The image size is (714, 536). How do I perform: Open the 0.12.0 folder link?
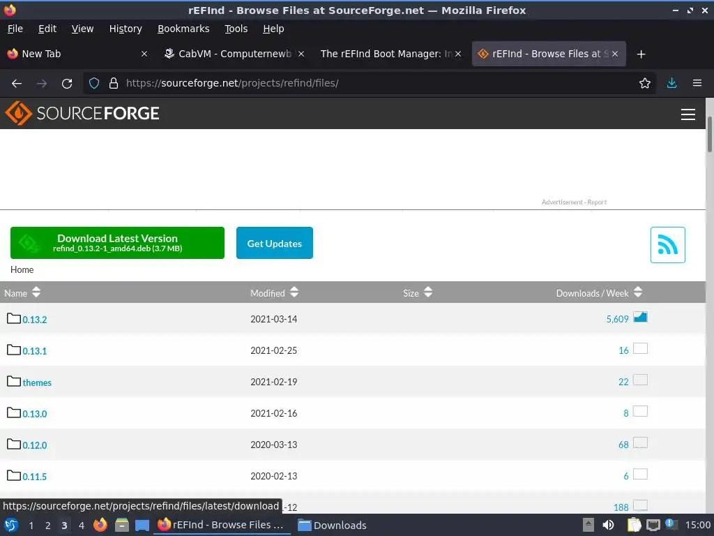click(x=35, y=445)
